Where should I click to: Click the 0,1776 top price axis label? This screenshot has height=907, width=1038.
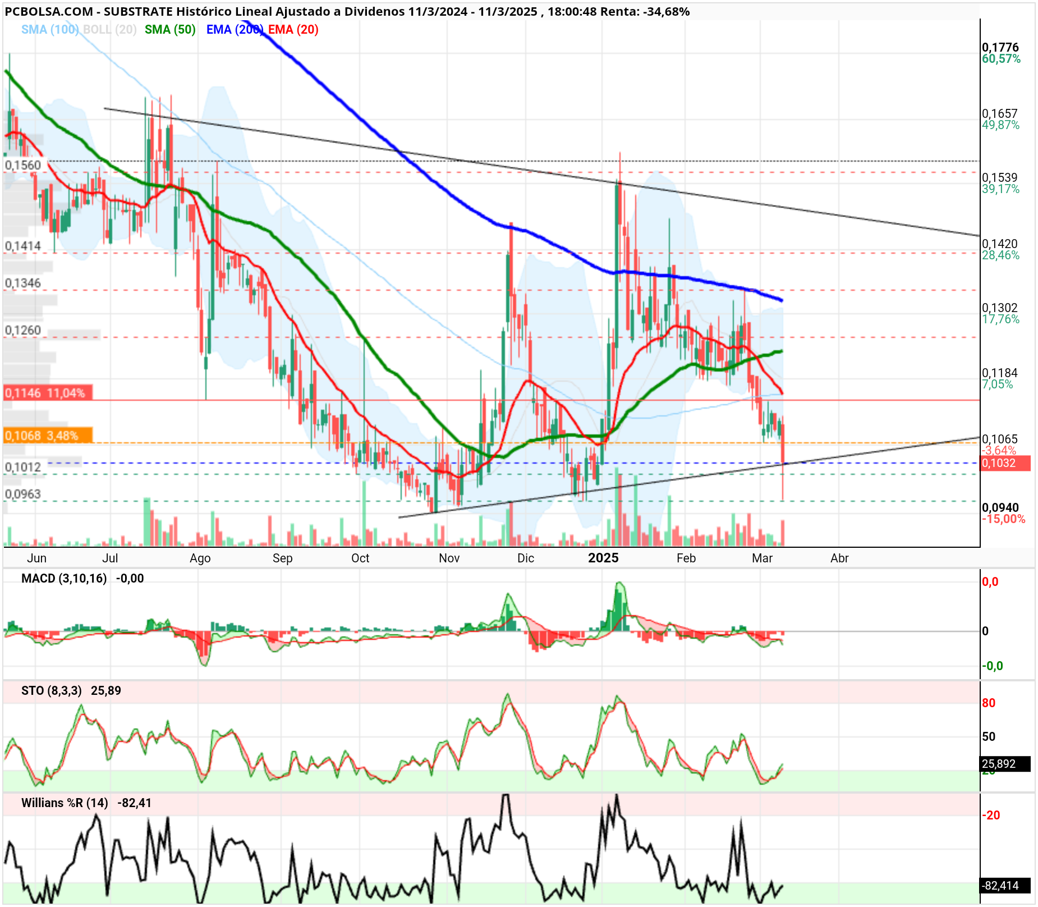(x=1000, y=47)
